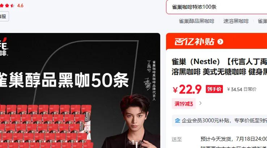This screenshot has width=267, height=148.
Task: Click the ¥34.54 日常价 original price
Action: tap(242, 89)
